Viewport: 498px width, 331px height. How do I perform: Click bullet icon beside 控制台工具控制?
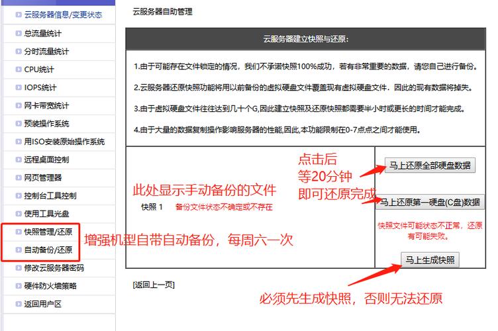(19, 195)
